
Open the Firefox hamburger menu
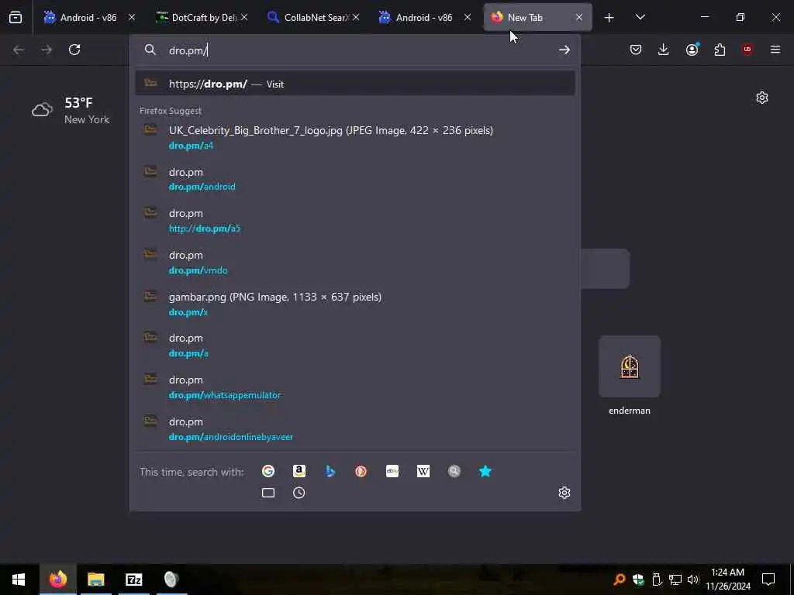point(775,50)
